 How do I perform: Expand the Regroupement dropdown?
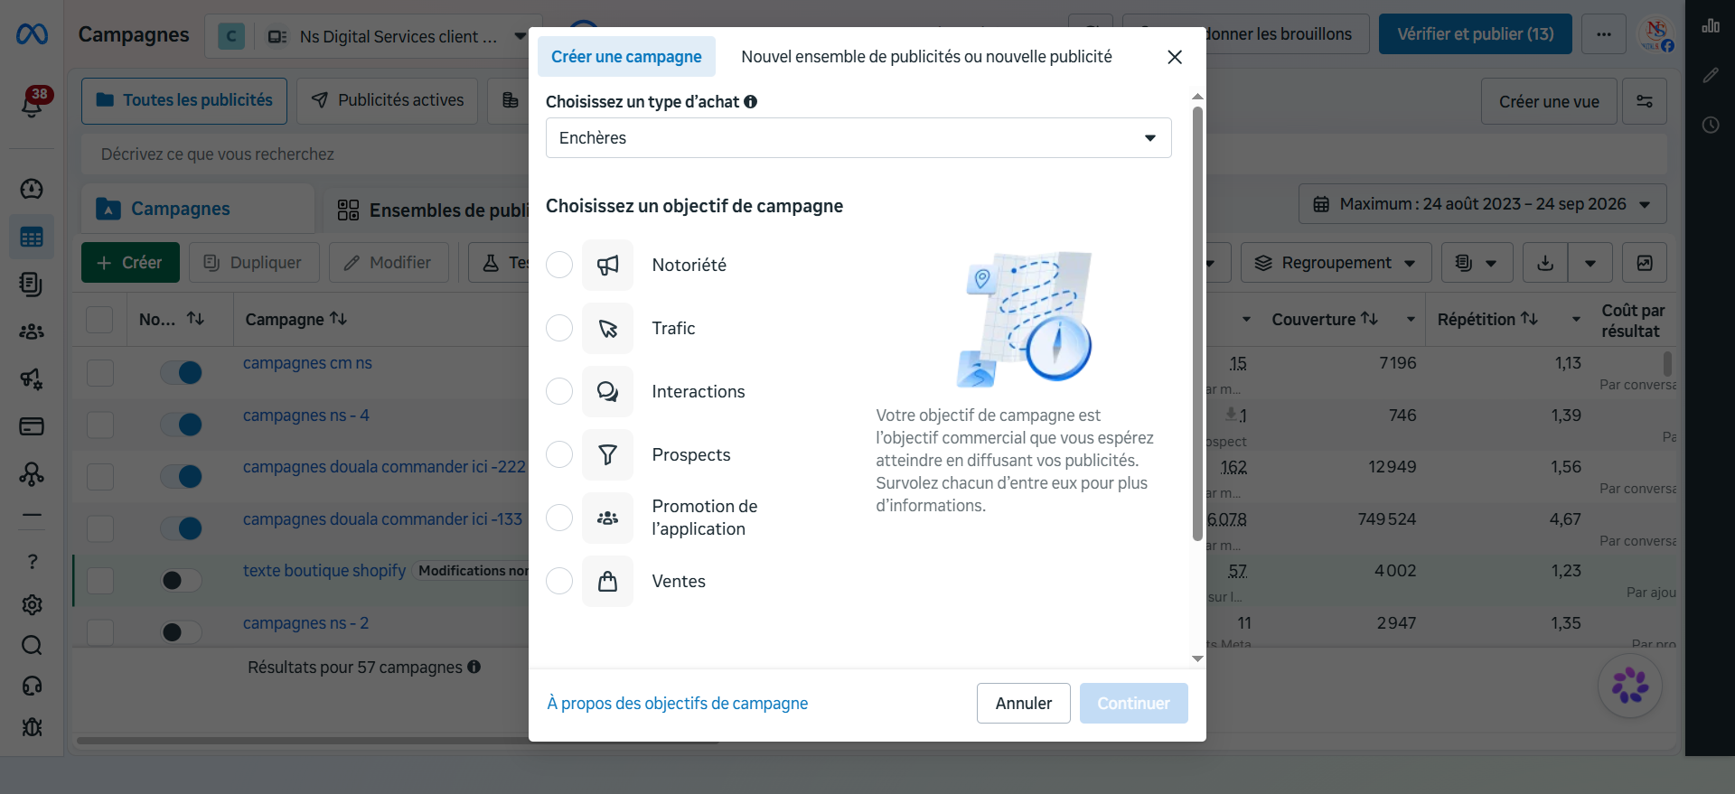[1336, 263]
